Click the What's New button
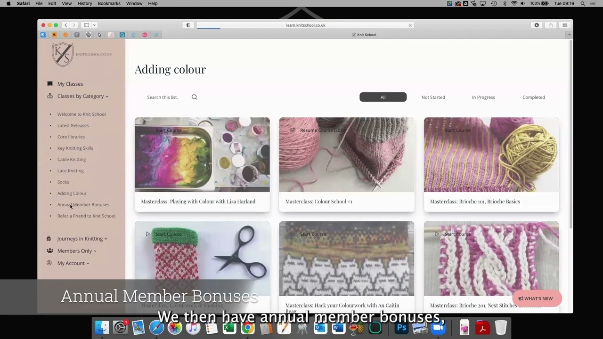This screenshot has width=603, height=339. [537, 299]
